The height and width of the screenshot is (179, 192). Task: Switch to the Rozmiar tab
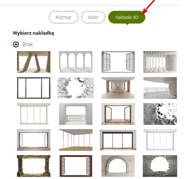coord(63,17)
